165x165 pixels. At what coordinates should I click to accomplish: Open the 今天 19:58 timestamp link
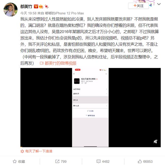point(28,13)
